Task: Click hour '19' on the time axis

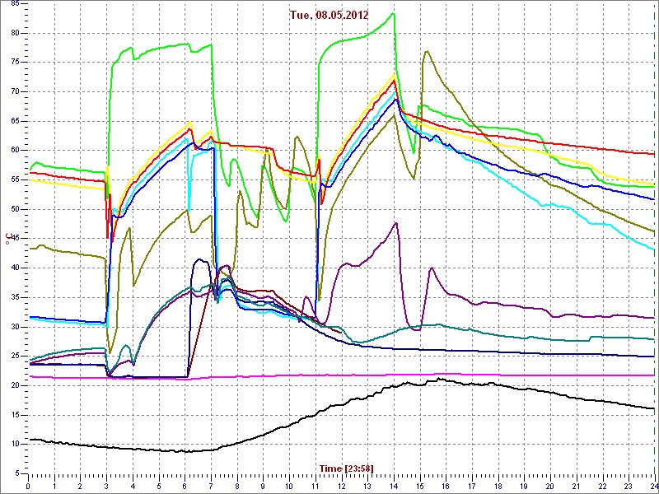Action: point(524,486)
